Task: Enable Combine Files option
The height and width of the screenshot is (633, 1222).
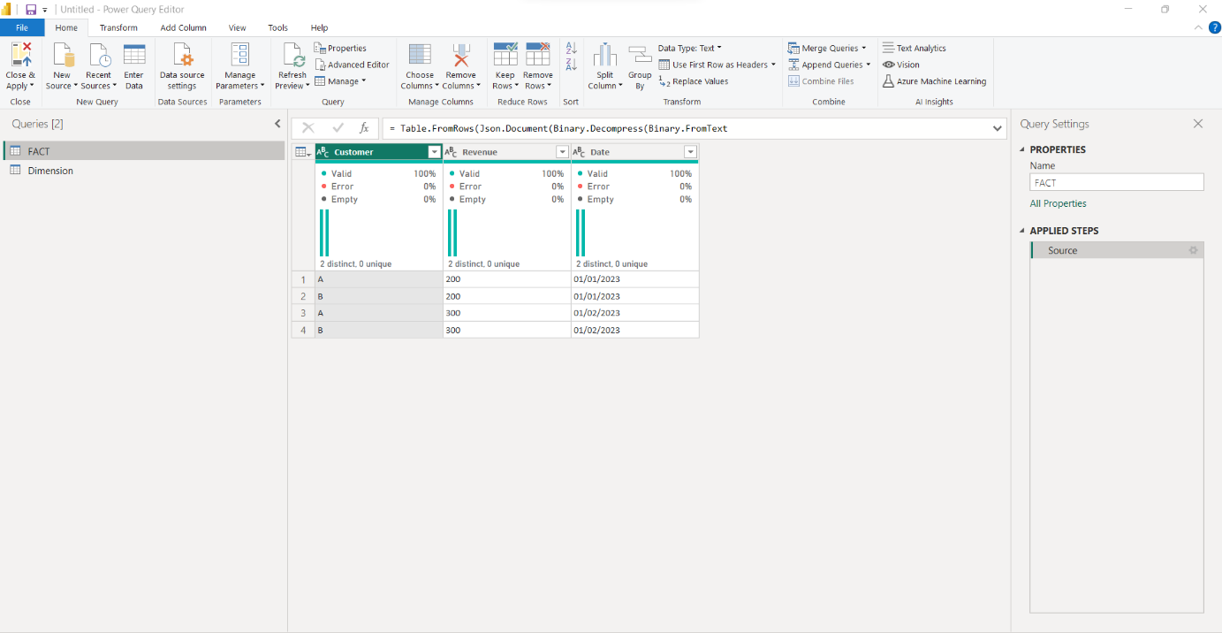Action: point(823,80)
